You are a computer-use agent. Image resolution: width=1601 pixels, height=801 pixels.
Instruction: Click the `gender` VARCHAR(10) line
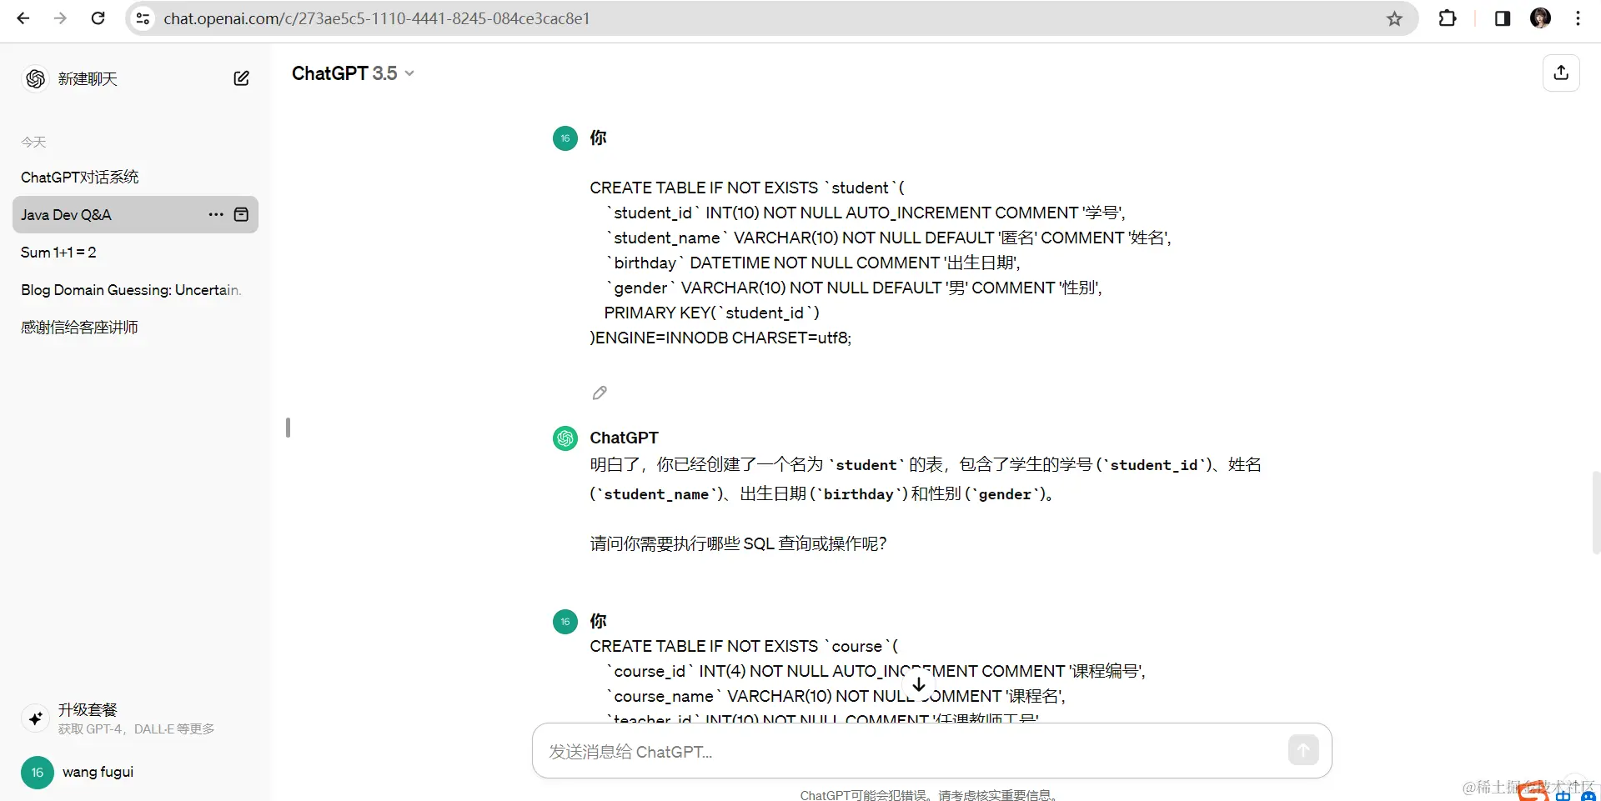click(854, 288)
